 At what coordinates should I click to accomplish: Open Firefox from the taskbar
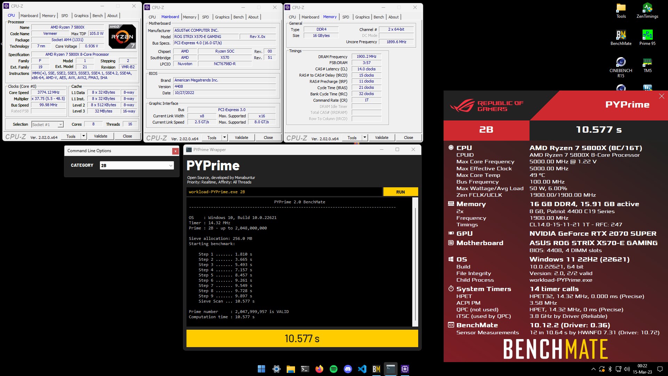[319, 369]
